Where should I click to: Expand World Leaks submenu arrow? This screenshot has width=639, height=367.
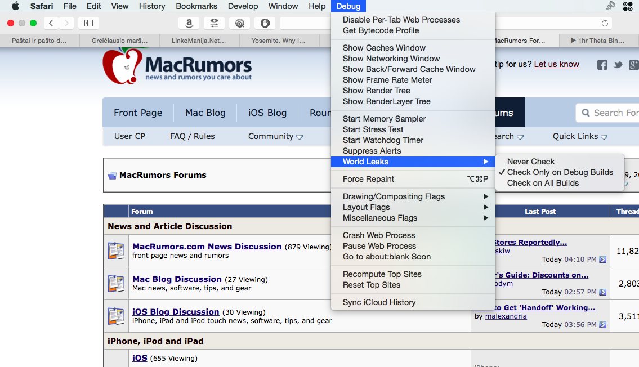[486, 162]
